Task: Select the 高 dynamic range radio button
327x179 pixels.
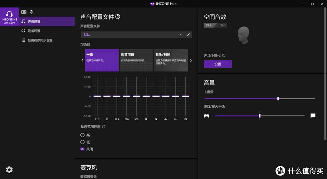Action: [82, 135]
